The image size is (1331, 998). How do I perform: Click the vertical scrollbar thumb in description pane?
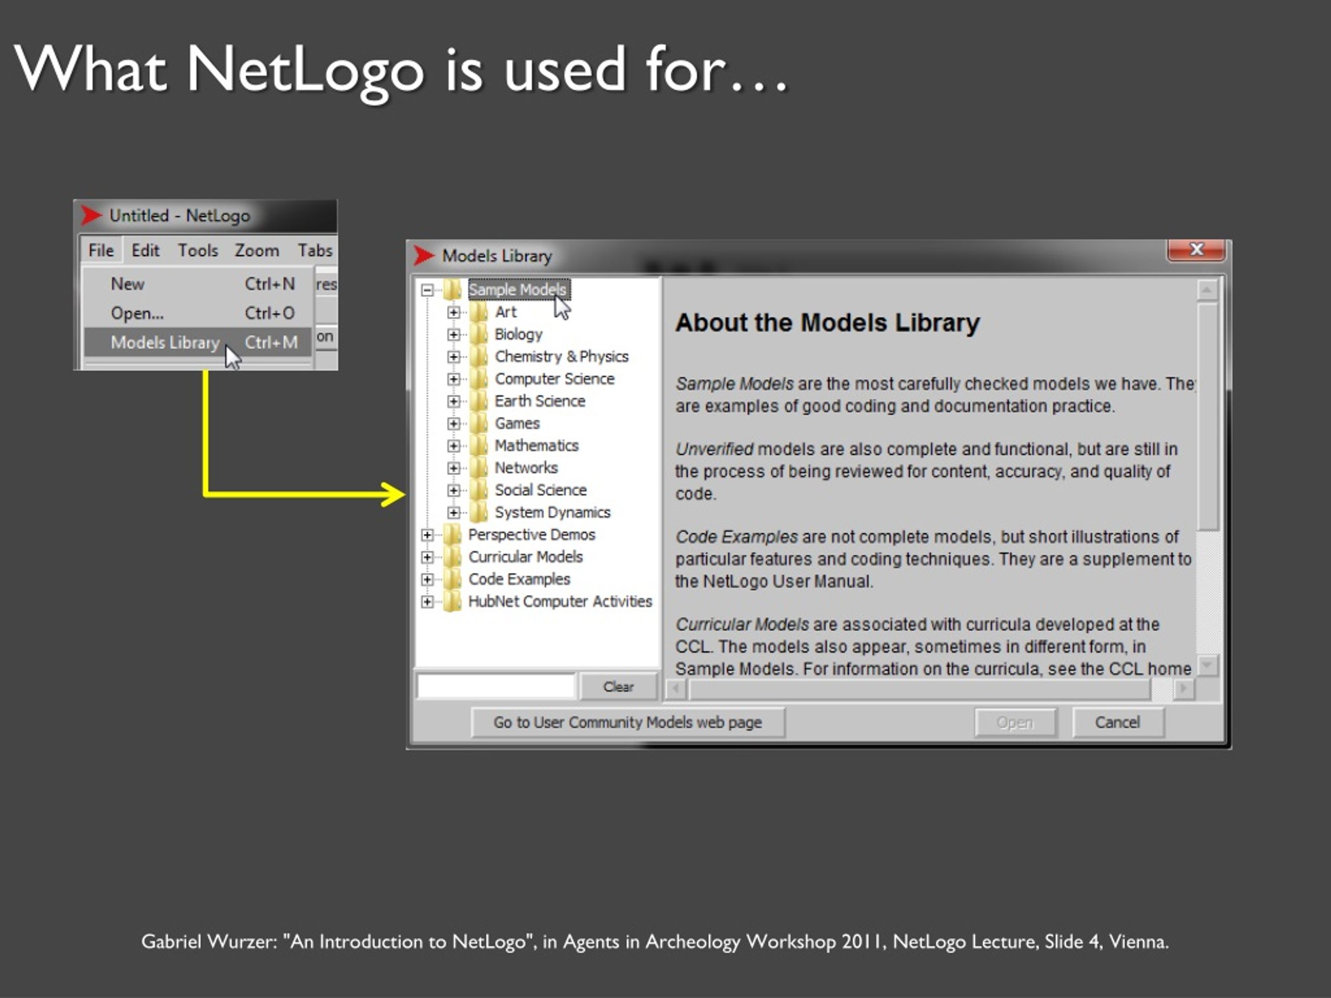coord(1207,416)
